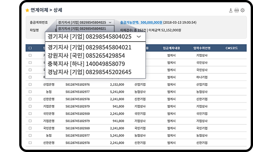
Task: Check the 산업은행 2,152,000 row checkbox
Action: pos(30,84)
